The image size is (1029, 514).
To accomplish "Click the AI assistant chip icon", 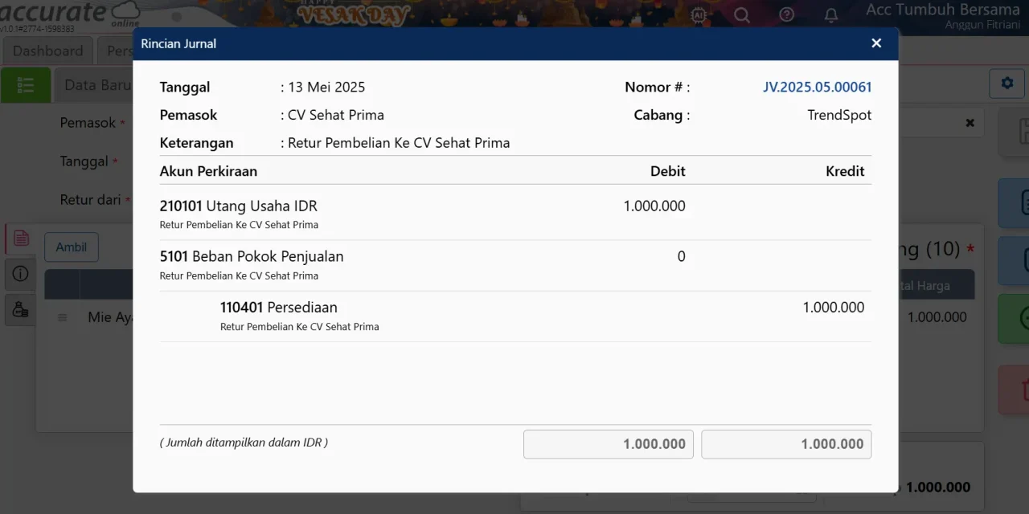I will point(699,14).
